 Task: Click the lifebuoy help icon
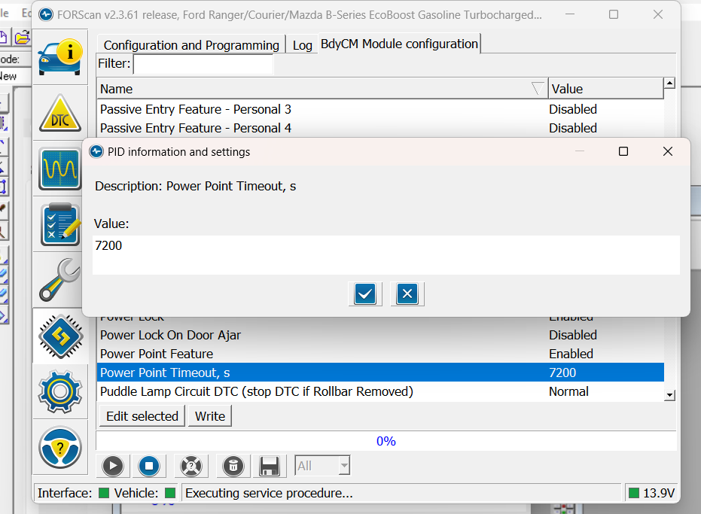click(191, 466)
